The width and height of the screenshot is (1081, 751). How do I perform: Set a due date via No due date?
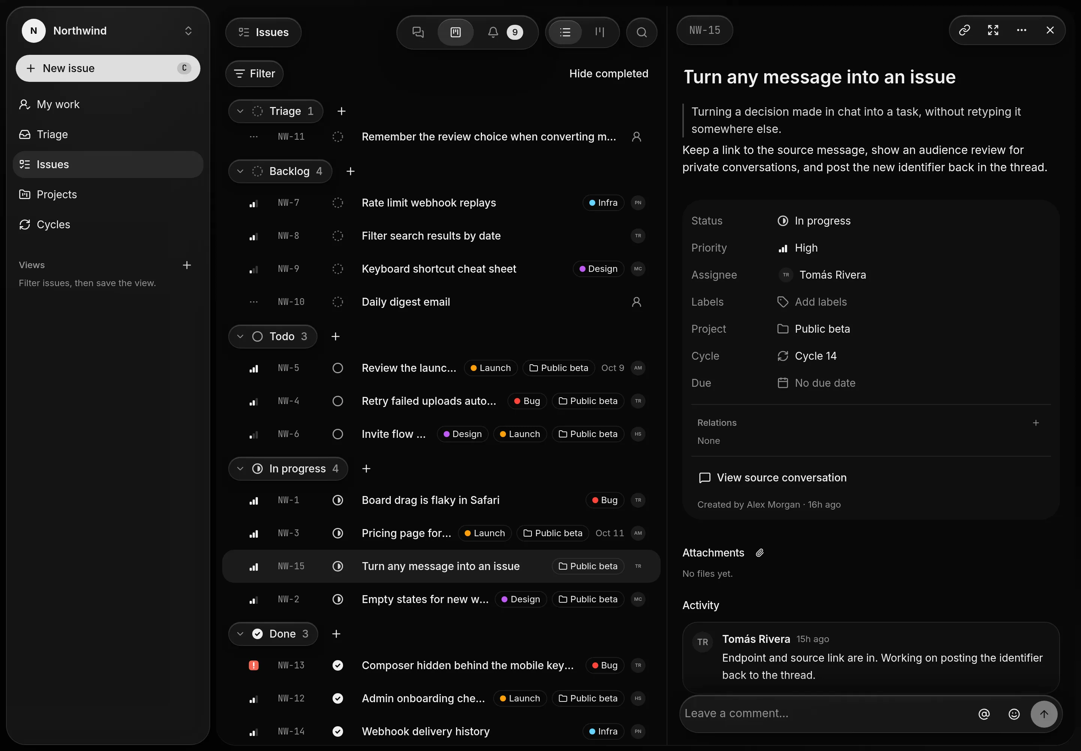click(x=816, y=383)
